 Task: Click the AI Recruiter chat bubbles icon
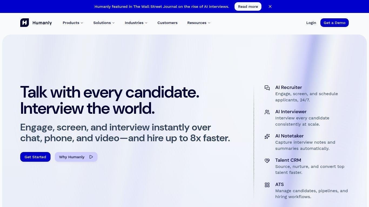267,88
